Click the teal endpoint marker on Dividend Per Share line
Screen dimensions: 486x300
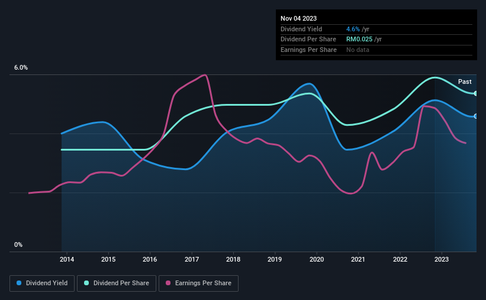coord(476,93)
